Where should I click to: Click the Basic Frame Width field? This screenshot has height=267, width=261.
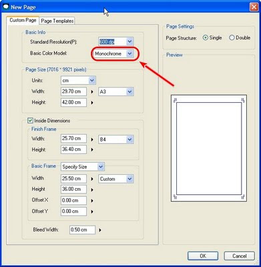pos(73,178)
